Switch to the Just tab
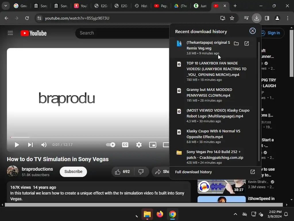The image size is (294, 221). click(200, 6)
